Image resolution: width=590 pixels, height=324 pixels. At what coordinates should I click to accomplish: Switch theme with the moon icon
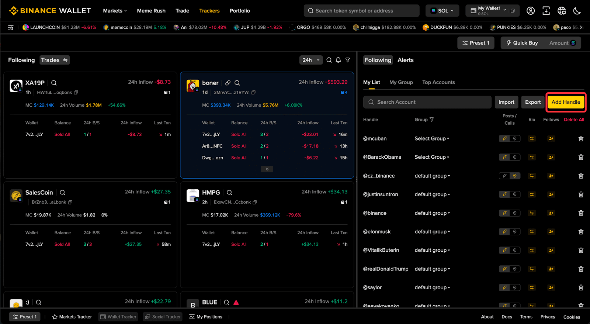577,11
